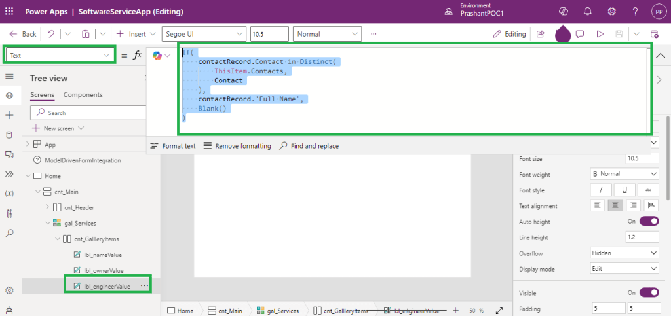The image size is (671, 316).
Task: Switch to the Components tab
Action: [83, 95]
